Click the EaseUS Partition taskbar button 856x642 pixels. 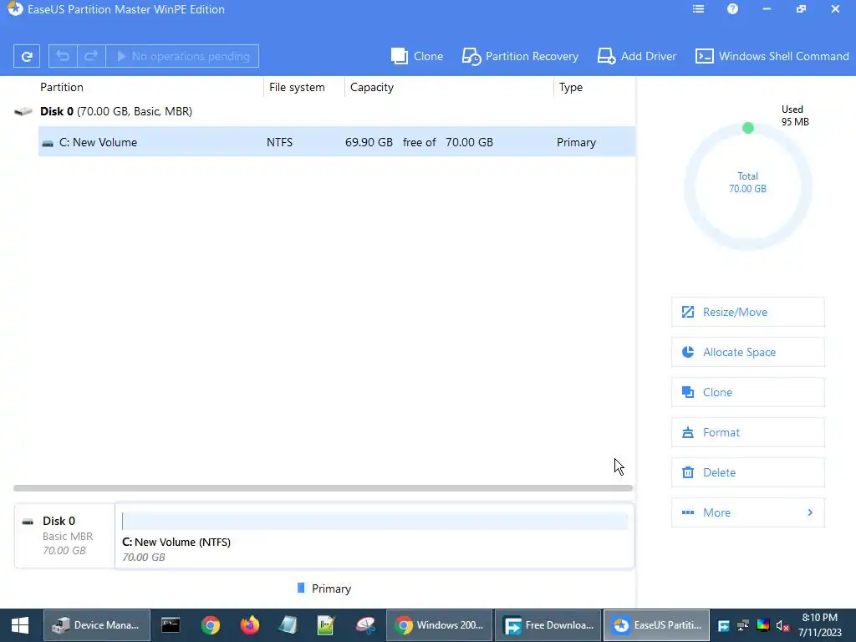tap(657, 625)
